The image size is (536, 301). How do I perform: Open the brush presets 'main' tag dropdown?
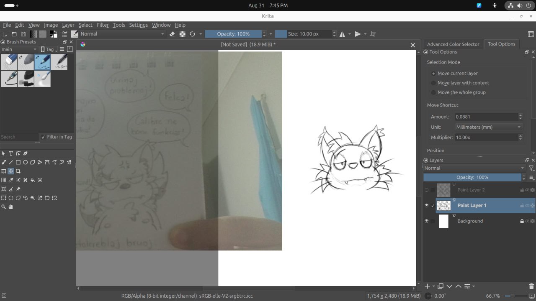(19, 49)
